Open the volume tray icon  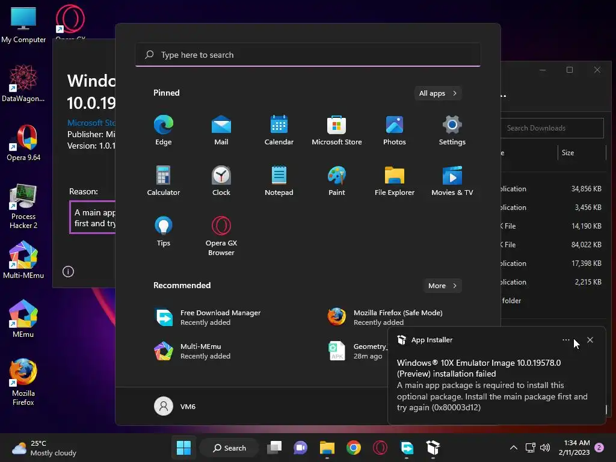pyautogui.click(x=545, y=448)
